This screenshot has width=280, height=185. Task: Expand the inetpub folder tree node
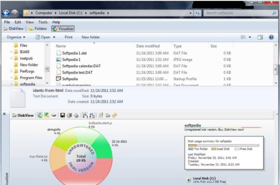11,58
